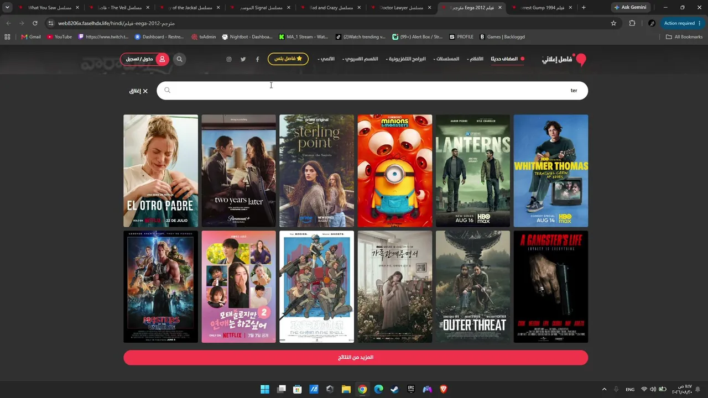The width and height of the screenshot is (708, 398).
Task: Open a new browser tab
Action: click(x=584, y=8)
